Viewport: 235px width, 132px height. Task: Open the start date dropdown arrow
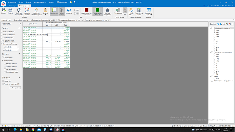pyautogui.click(x=18, y=47)
